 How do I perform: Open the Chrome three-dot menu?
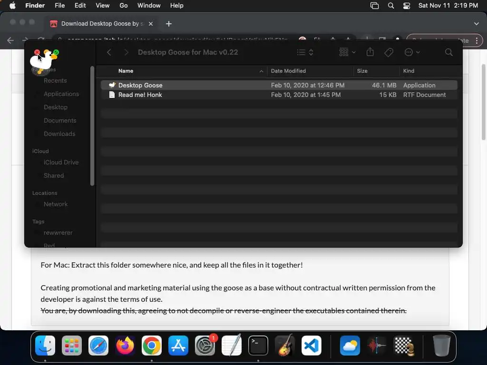pos(477,41)
